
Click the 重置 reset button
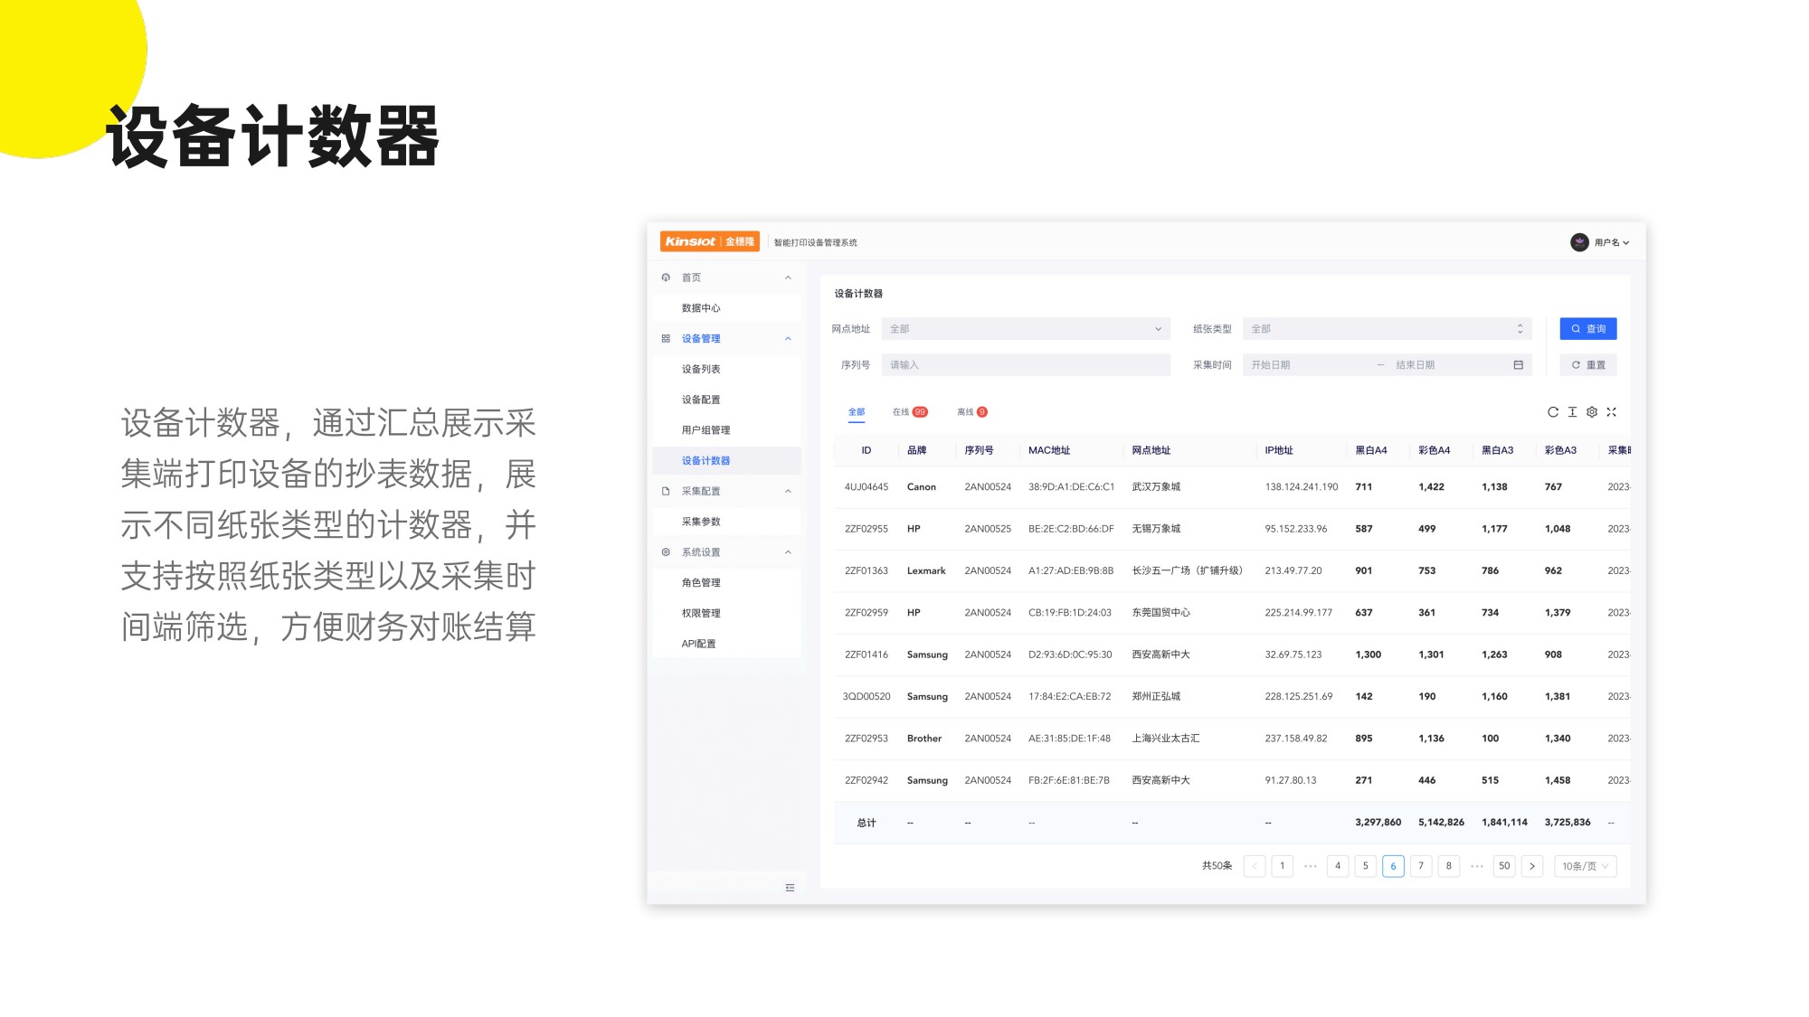pyautogui.click(x=1587, y=365)
